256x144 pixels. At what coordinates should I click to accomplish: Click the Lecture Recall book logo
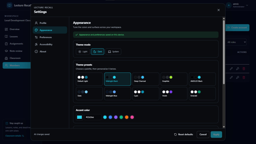pyautogui.click(x=10, y=5)
